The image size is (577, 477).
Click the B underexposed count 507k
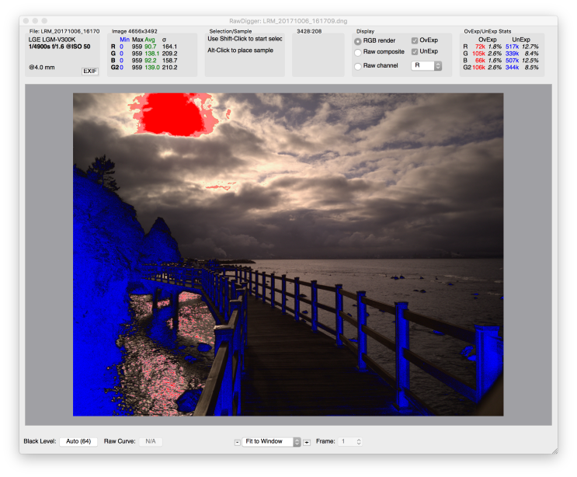512,61
